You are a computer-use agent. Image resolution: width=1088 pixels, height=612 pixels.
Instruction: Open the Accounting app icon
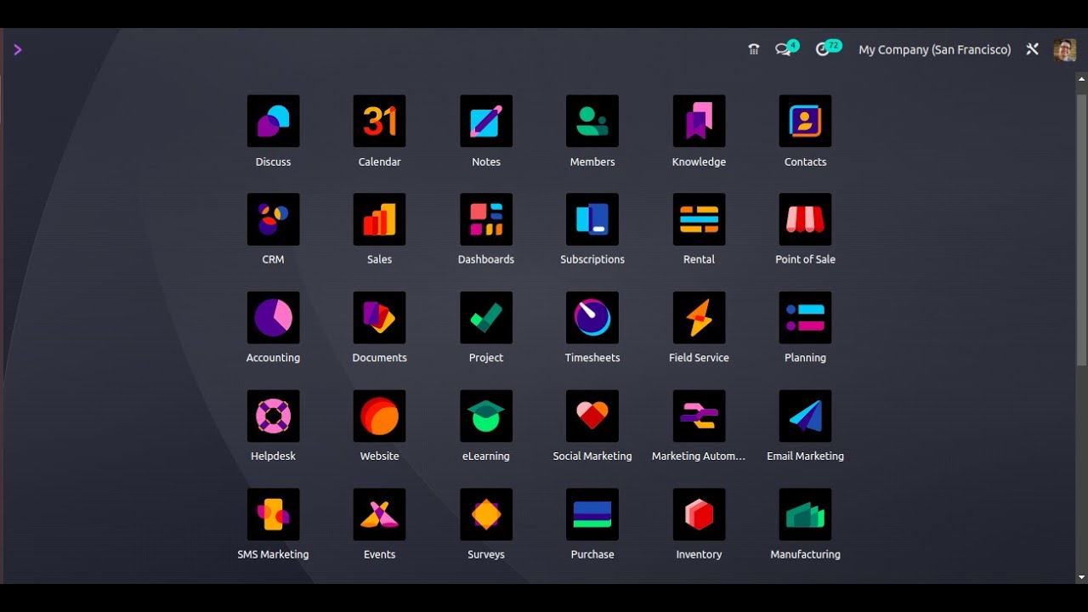(x=273, y=318)
